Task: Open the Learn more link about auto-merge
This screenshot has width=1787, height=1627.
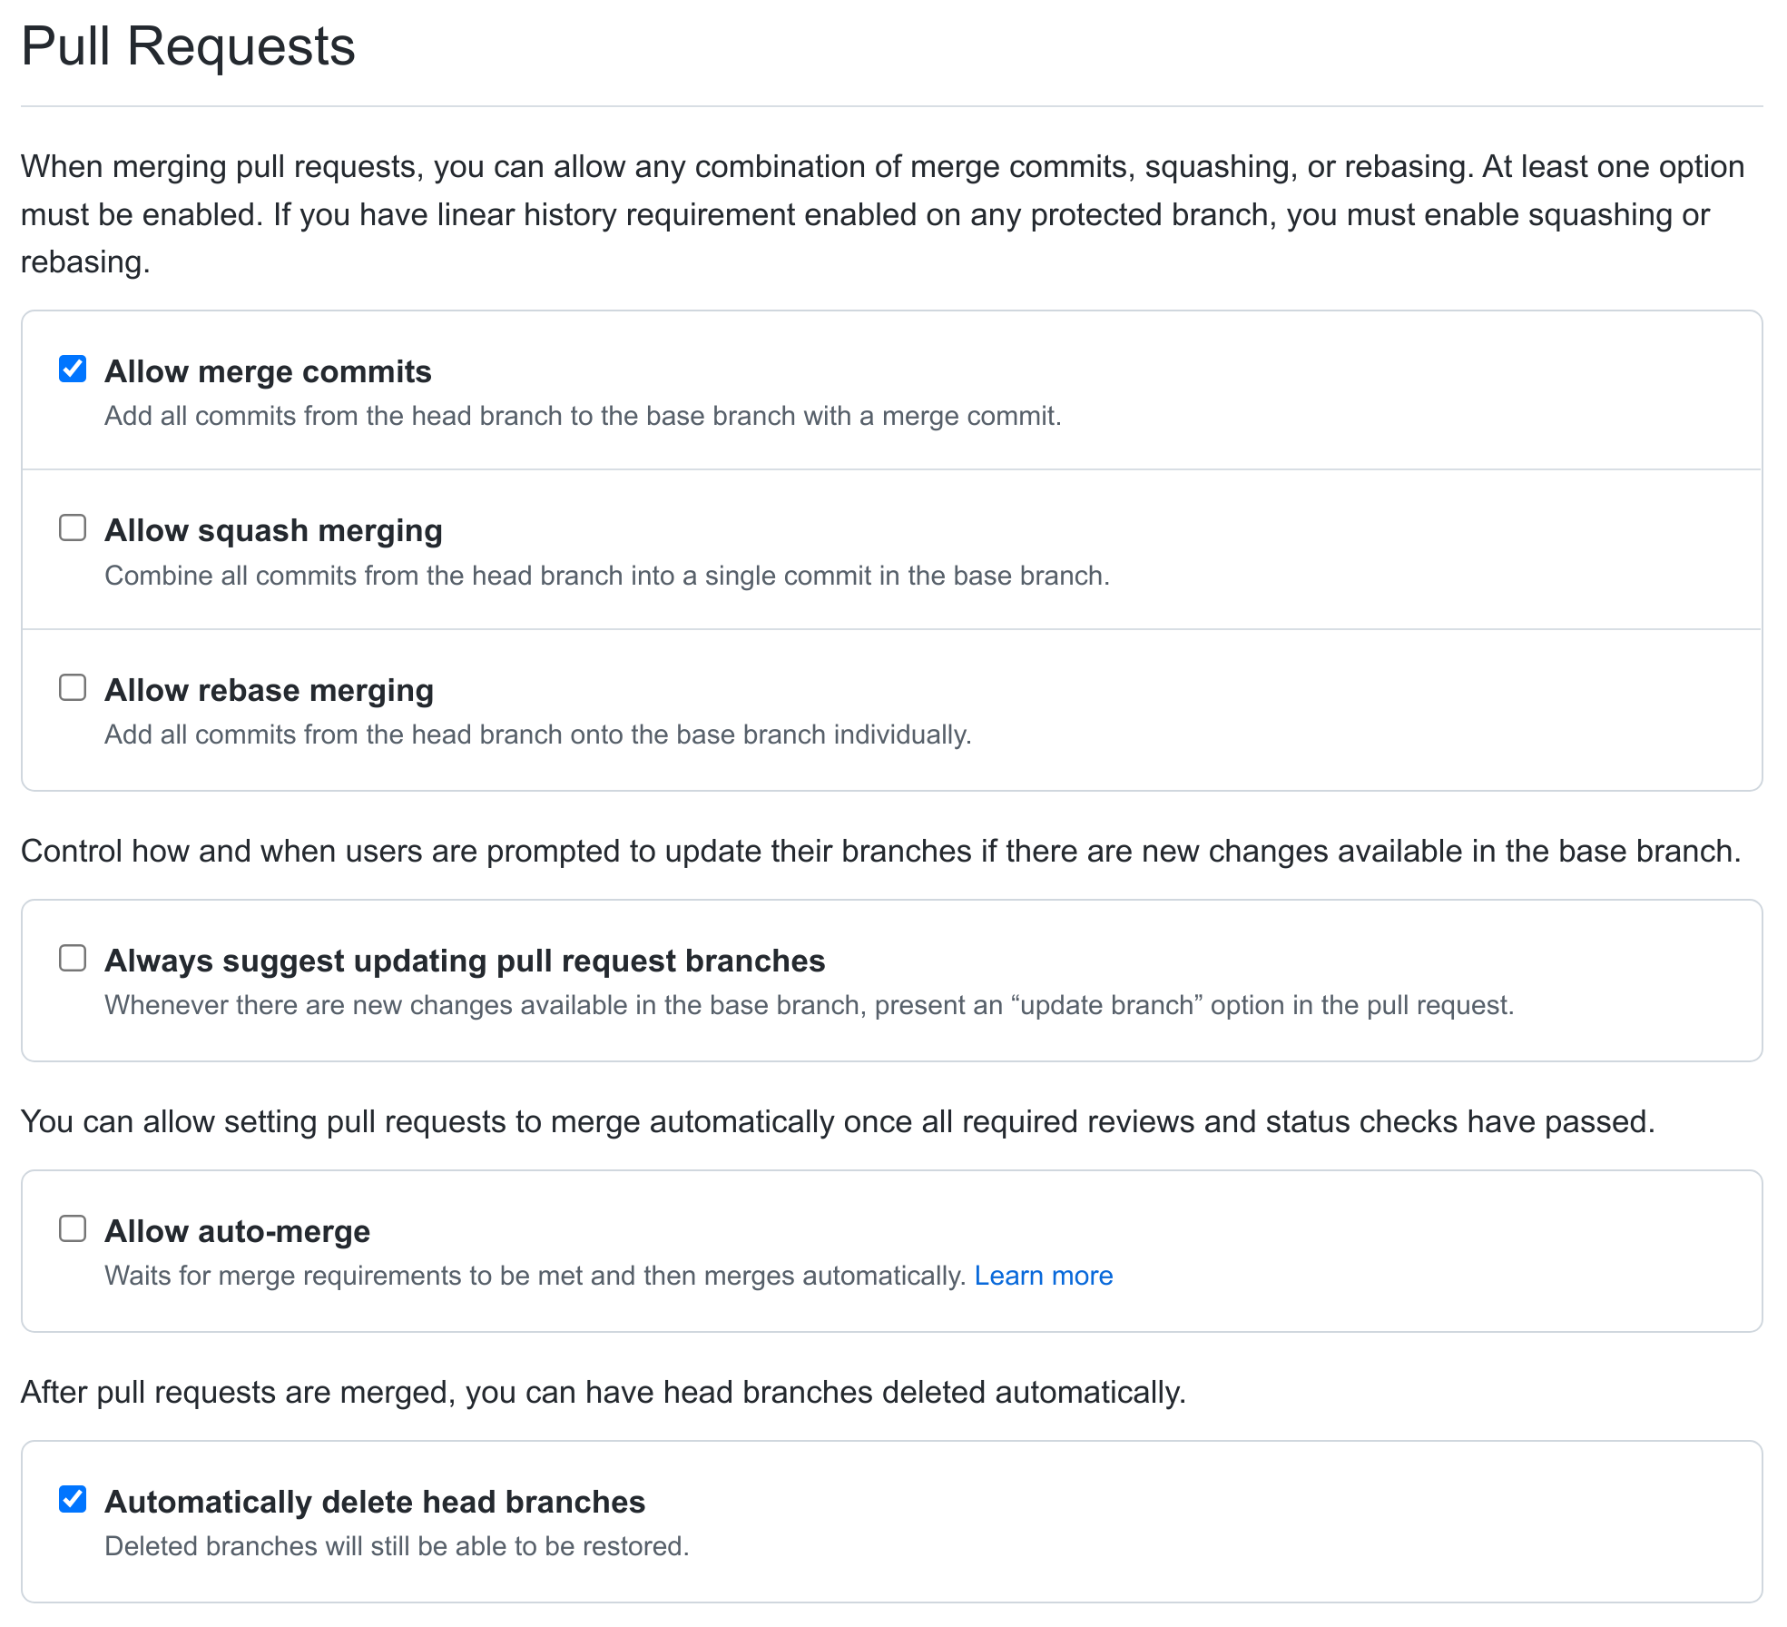Action: click(1043, 1275)
